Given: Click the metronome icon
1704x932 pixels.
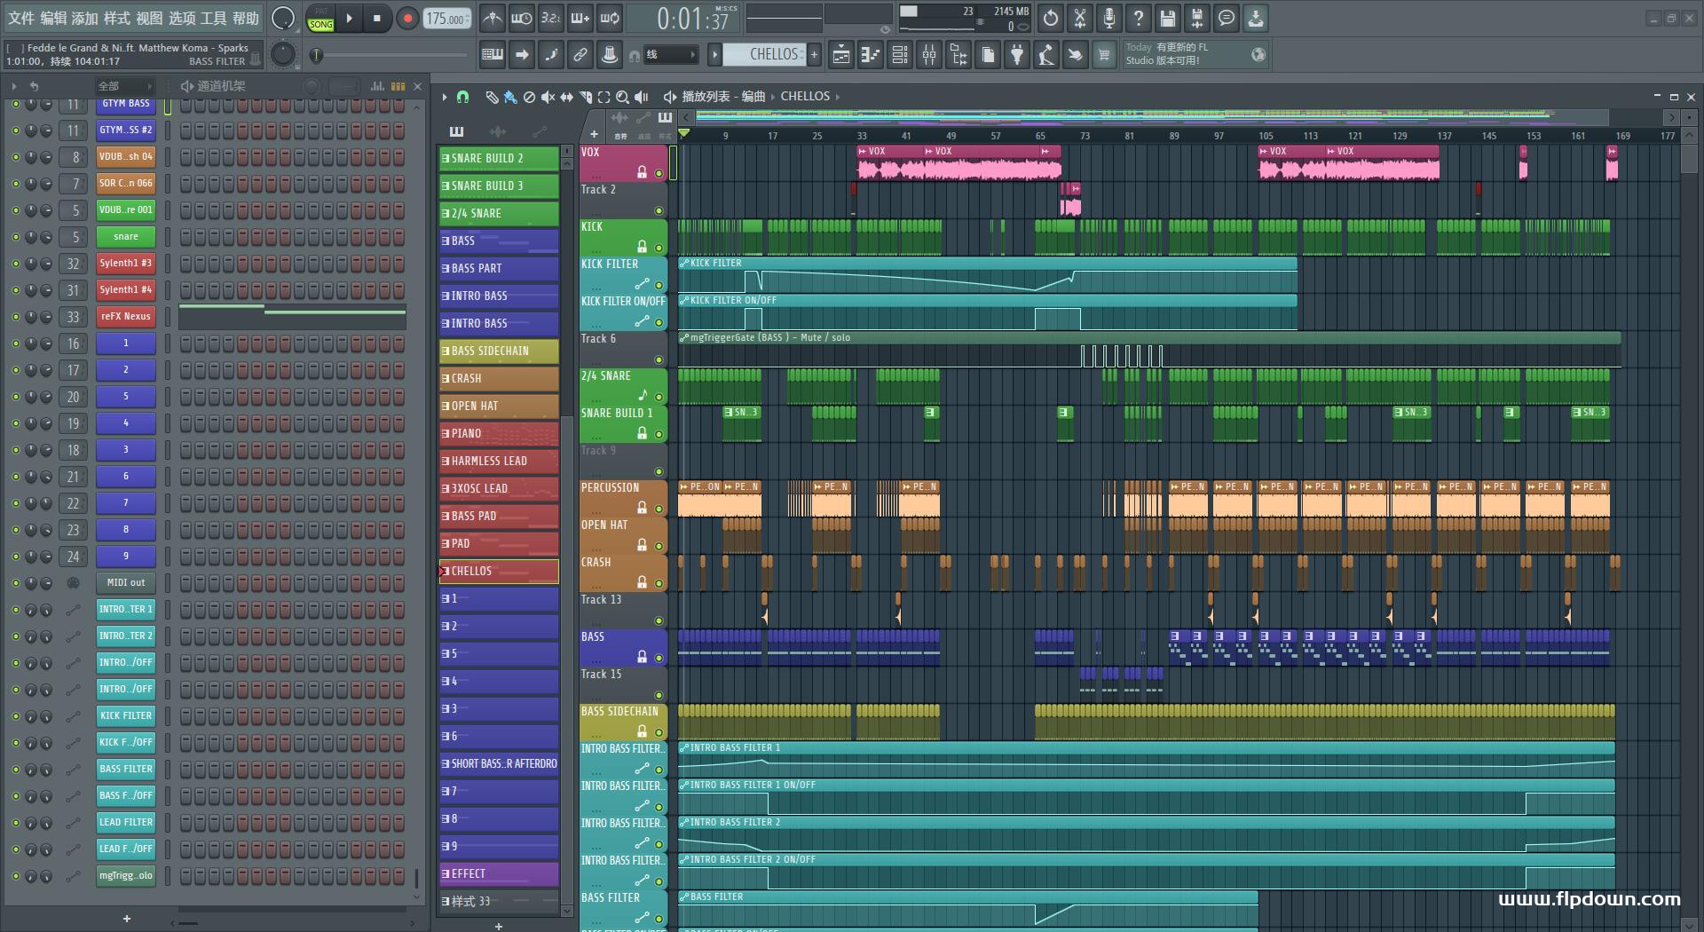Looking at the screenshot, I should [x=493, y=19].
